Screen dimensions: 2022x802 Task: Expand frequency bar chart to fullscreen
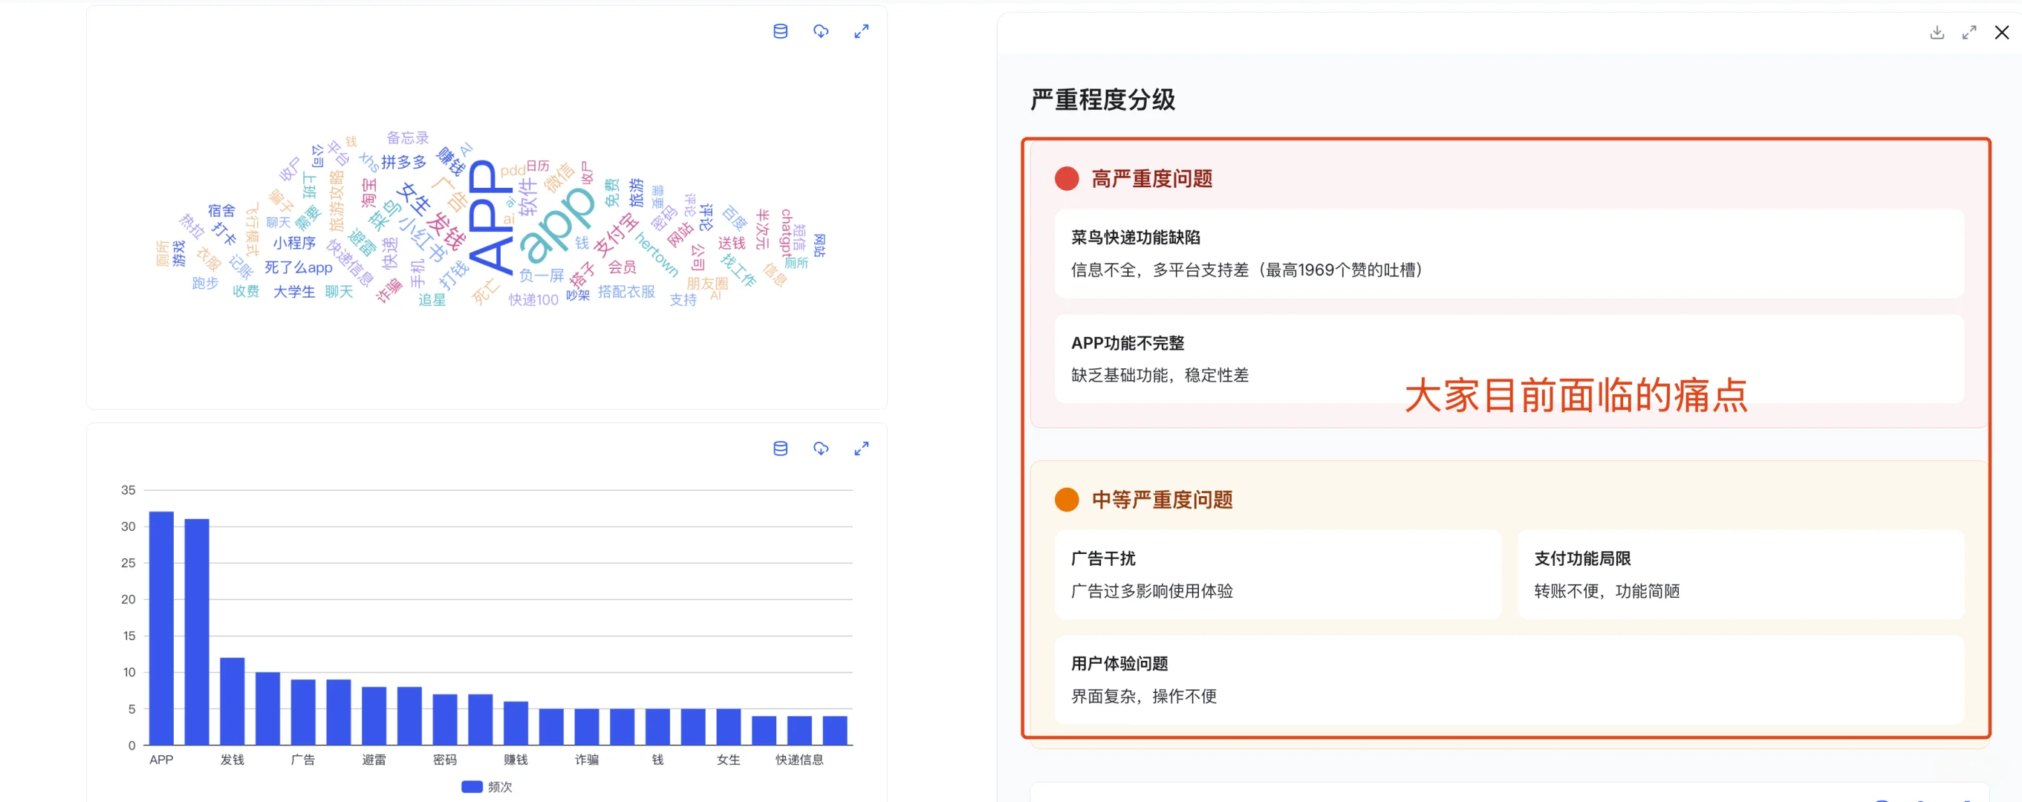(x=861, y=448)
